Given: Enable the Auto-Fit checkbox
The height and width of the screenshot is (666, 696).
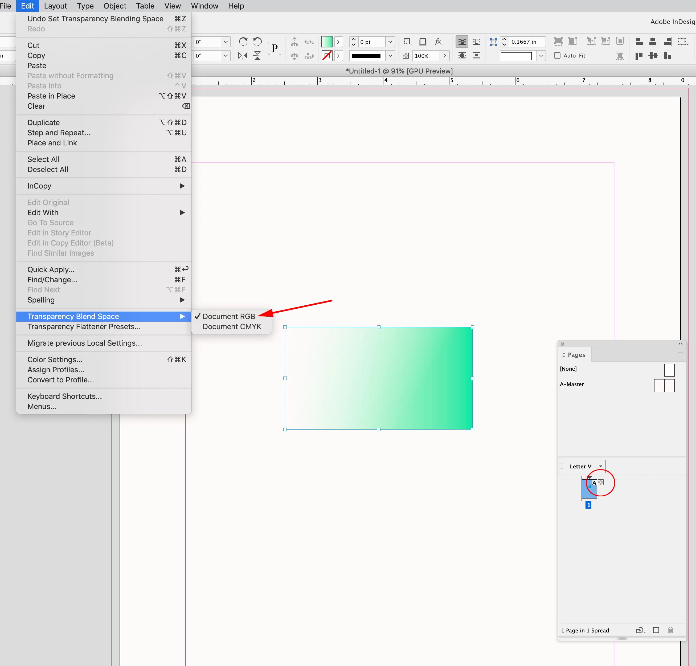Looking at the screenshot, I should tap(557, 56).
